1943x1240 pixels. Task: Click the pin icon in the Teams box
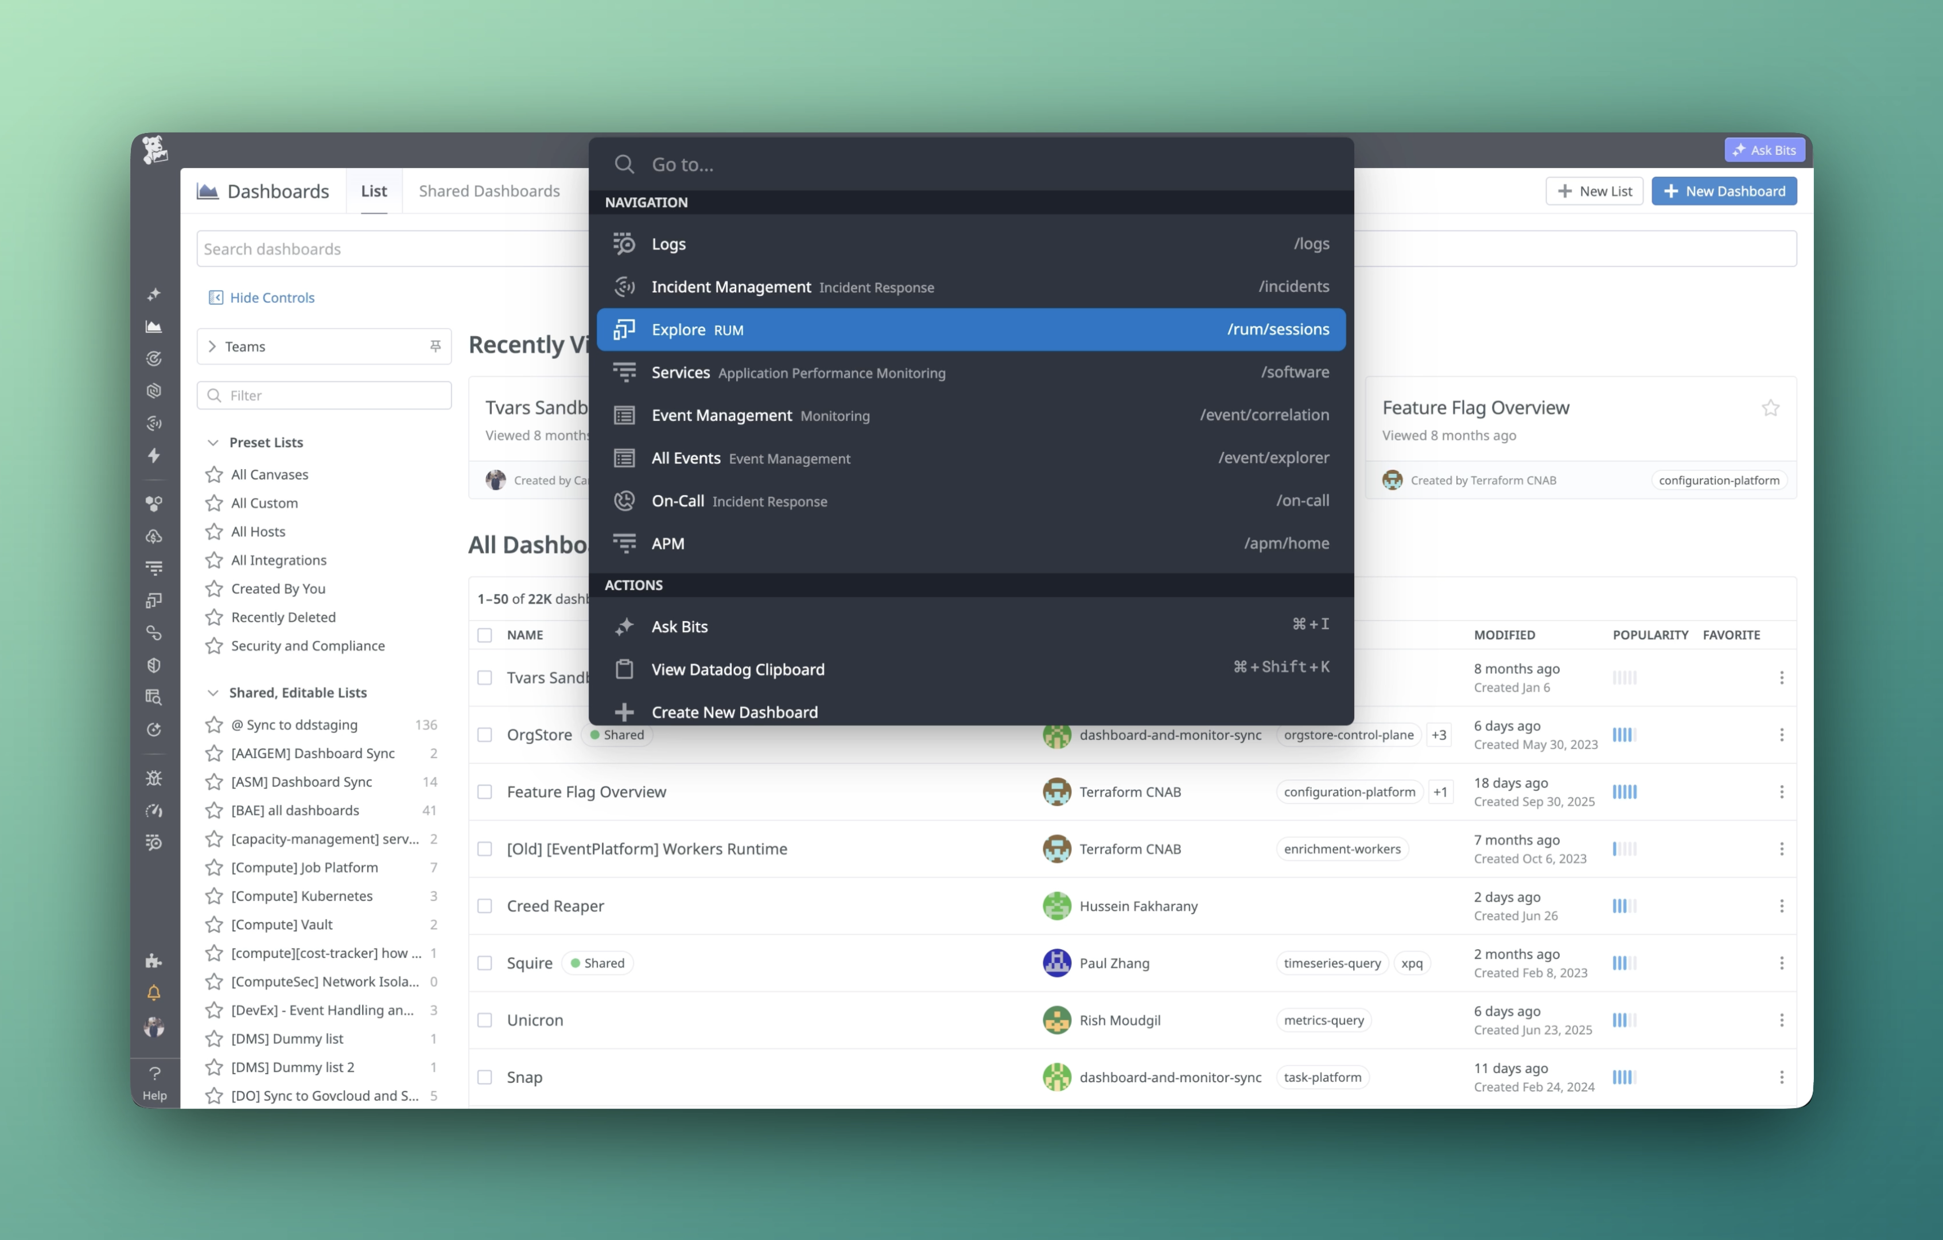435,346
